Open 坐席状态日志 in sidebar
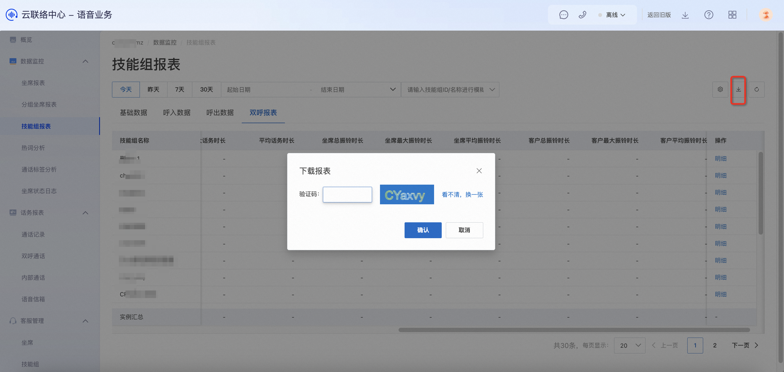Viewport: 784px width, 372px height. (39, 191)
